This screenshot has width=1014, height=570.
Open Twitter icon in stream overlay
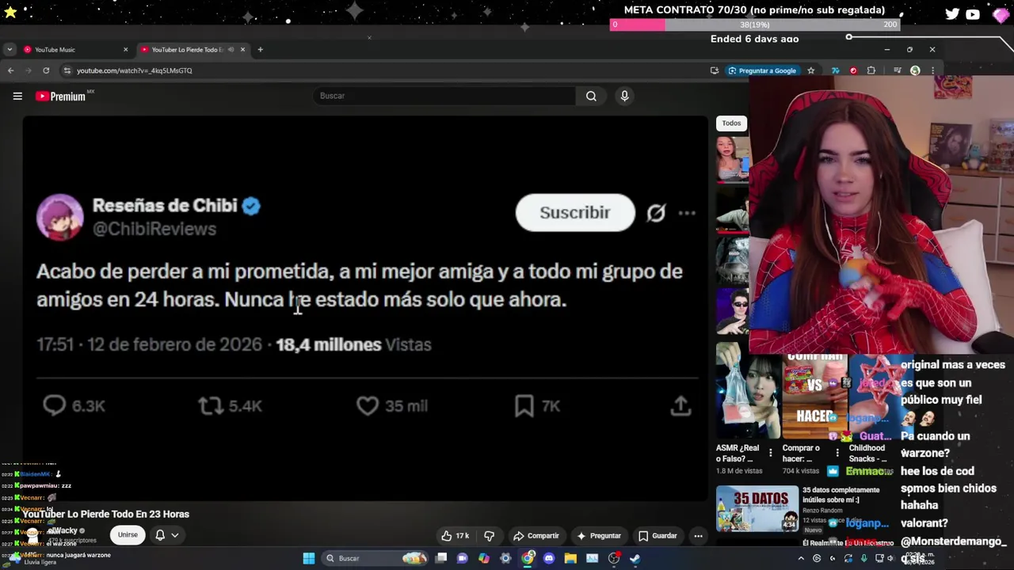952,13
